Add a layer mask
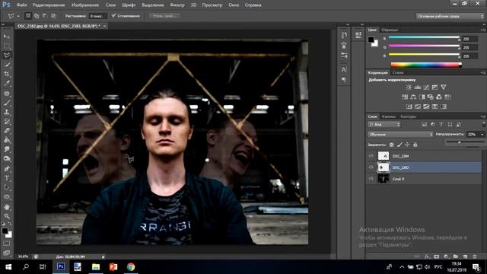This screenshot has height=274, width=487. click(436, 256)
